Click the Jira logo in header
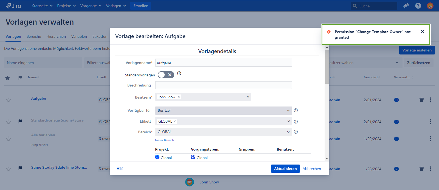Viewport: 439px width, 190px height. click(x=13, y=6)
